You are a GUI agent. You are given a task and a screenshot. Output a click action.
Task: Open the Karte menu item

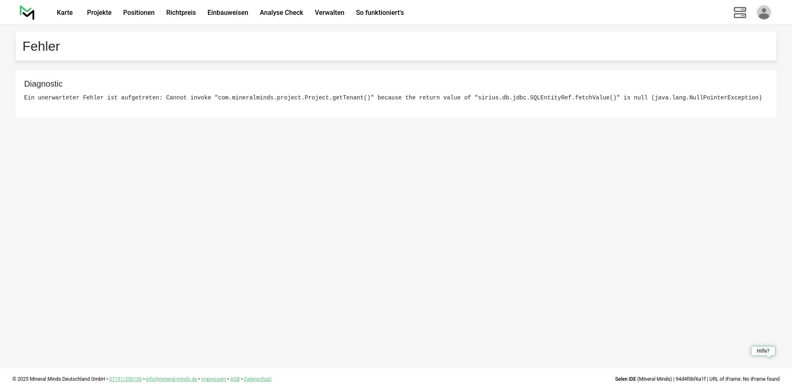(x=65, y=13)
